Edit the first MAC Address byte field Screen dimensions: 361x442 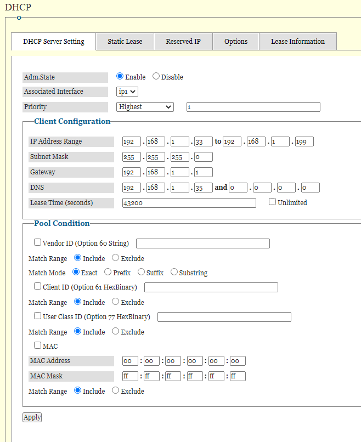coord(130,361)
